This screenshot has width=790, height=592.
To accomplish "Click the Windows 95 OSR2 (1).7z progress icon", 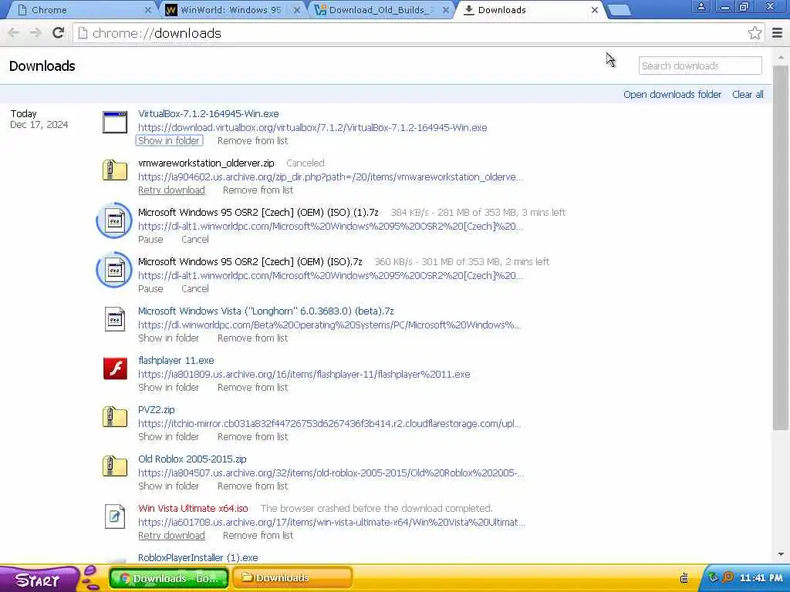I will (114, 220).
